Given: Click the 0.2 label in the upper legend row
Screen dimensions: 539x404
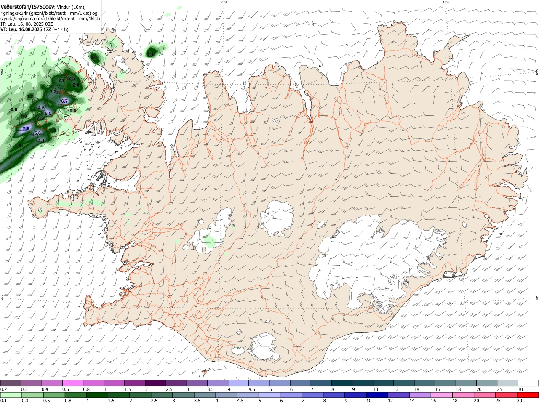Looking at the screenshot, I should (3, 390).
